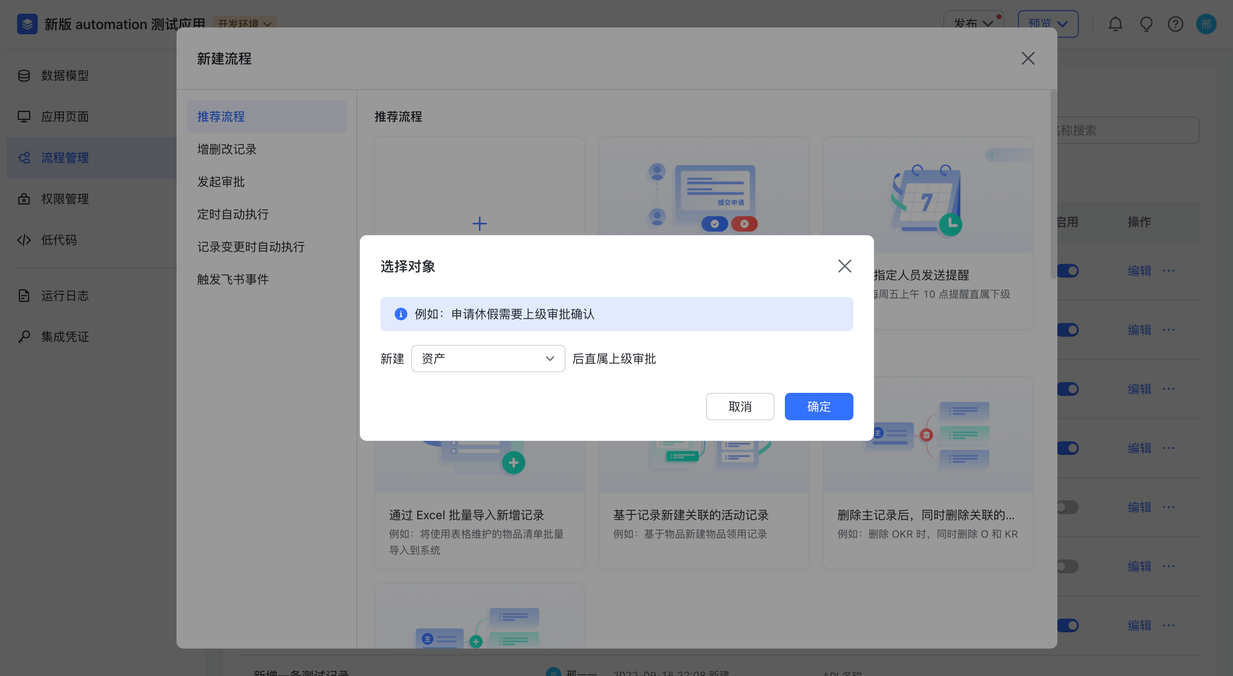Image resolution: width=1233 pixels, height=676 pixels.
Task: Click the app logo icon
Action: tap(27, 24)
